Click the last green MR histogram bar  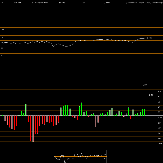coord(145,112)
